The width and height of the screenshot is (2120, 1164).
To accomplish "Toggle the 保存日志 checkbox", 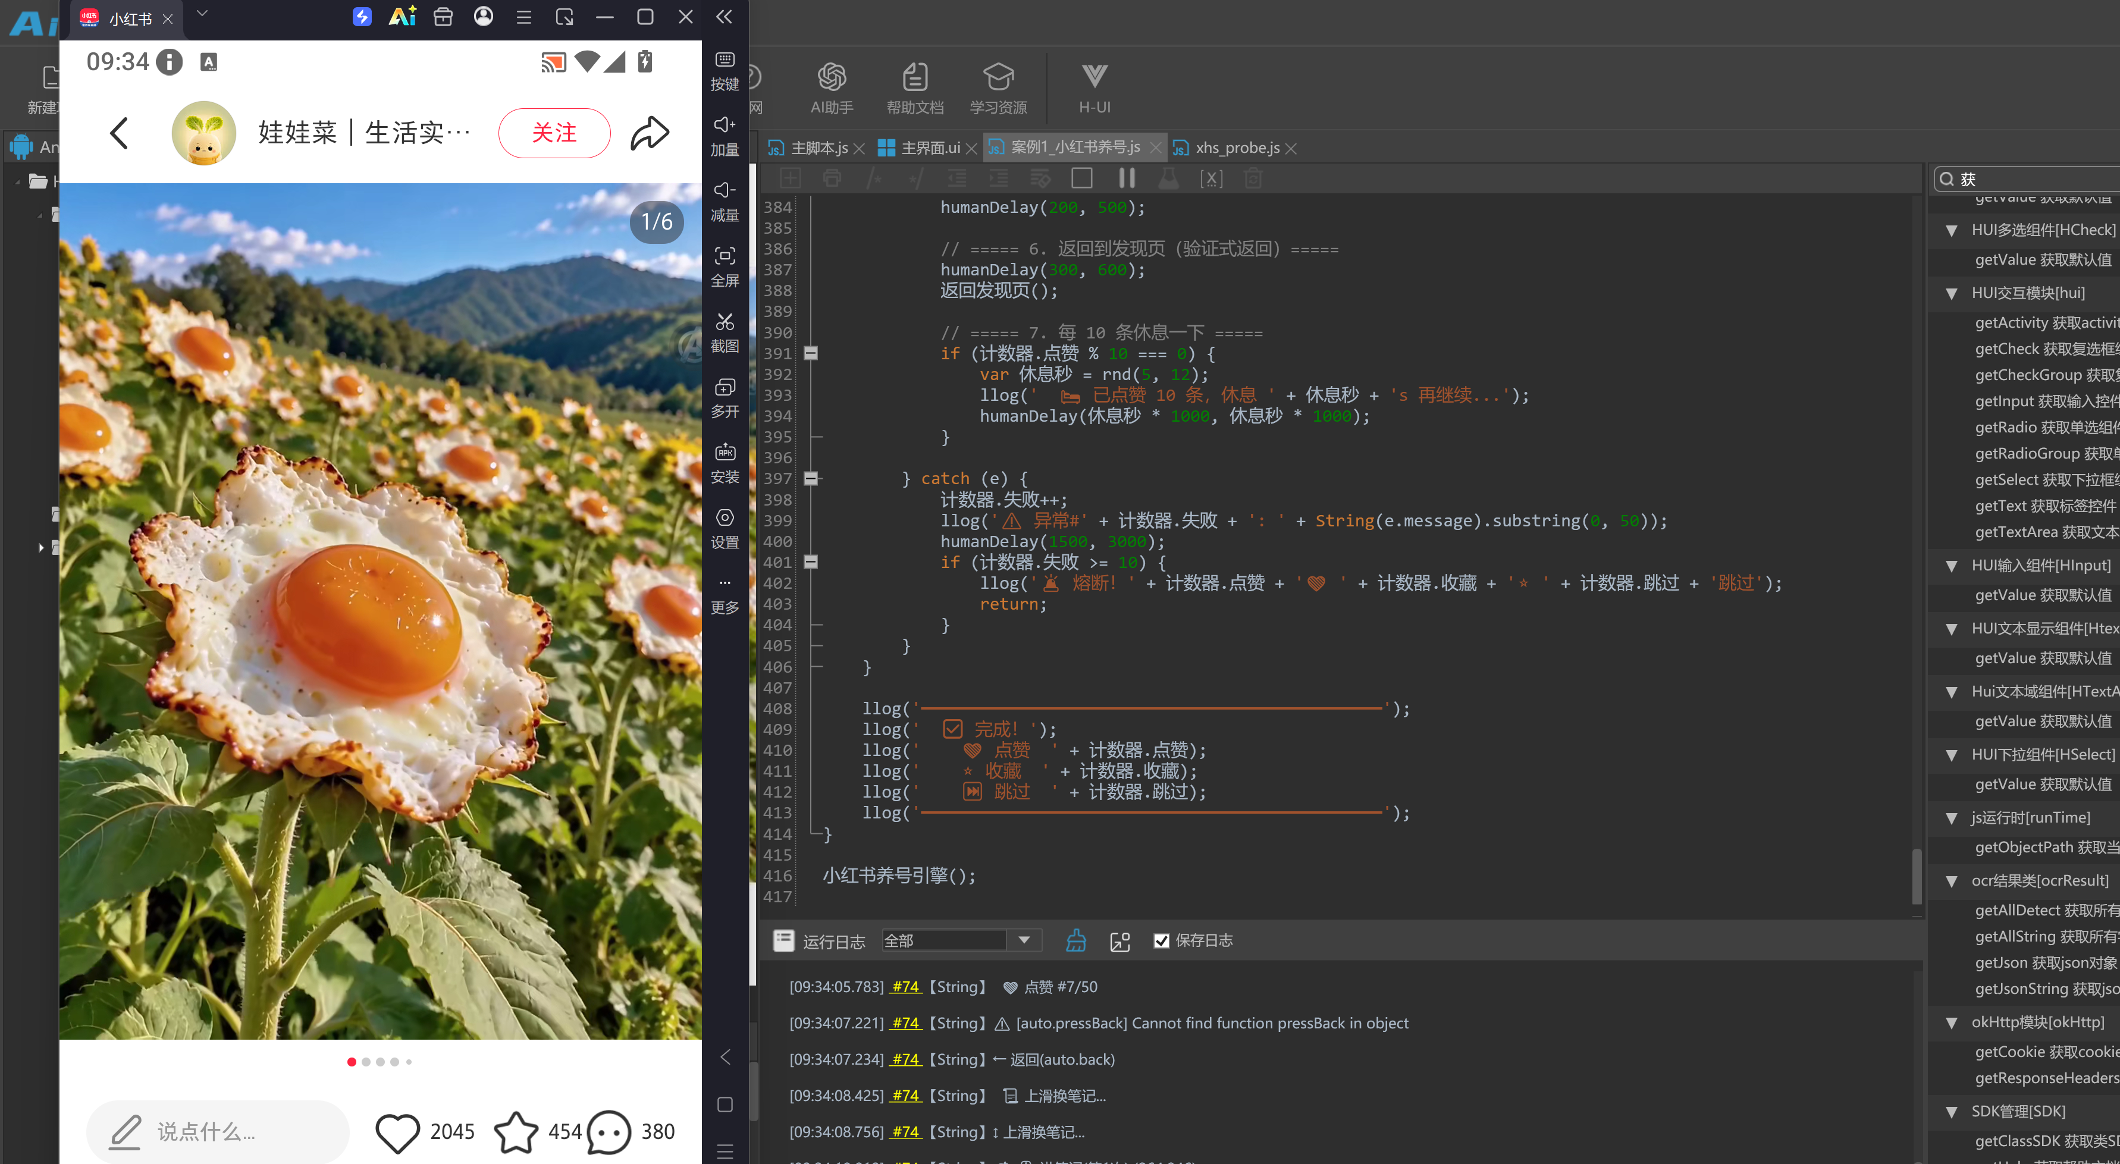I will click(1161, 940).
